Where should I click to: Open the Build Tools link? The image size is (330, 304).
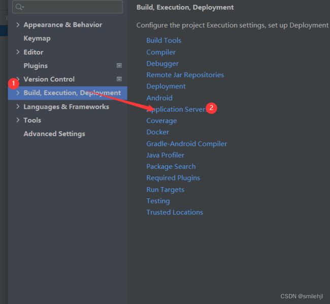[164, 40]
